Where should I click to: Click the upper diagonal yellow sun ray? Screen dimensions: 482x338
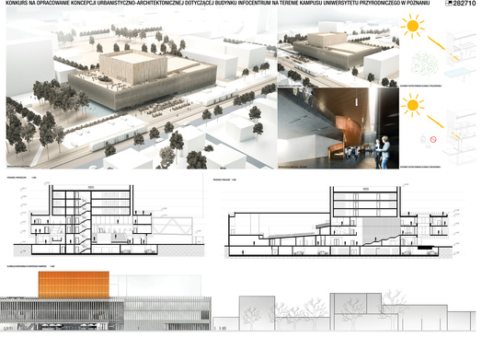point(436,43)
